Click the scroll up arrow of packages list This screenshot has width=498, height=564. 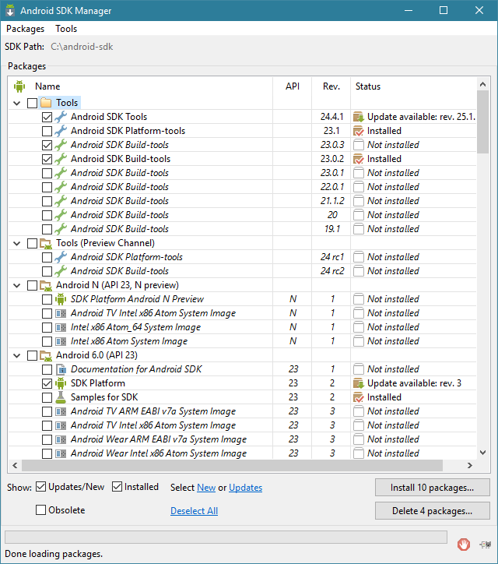[x=483, y=85]
